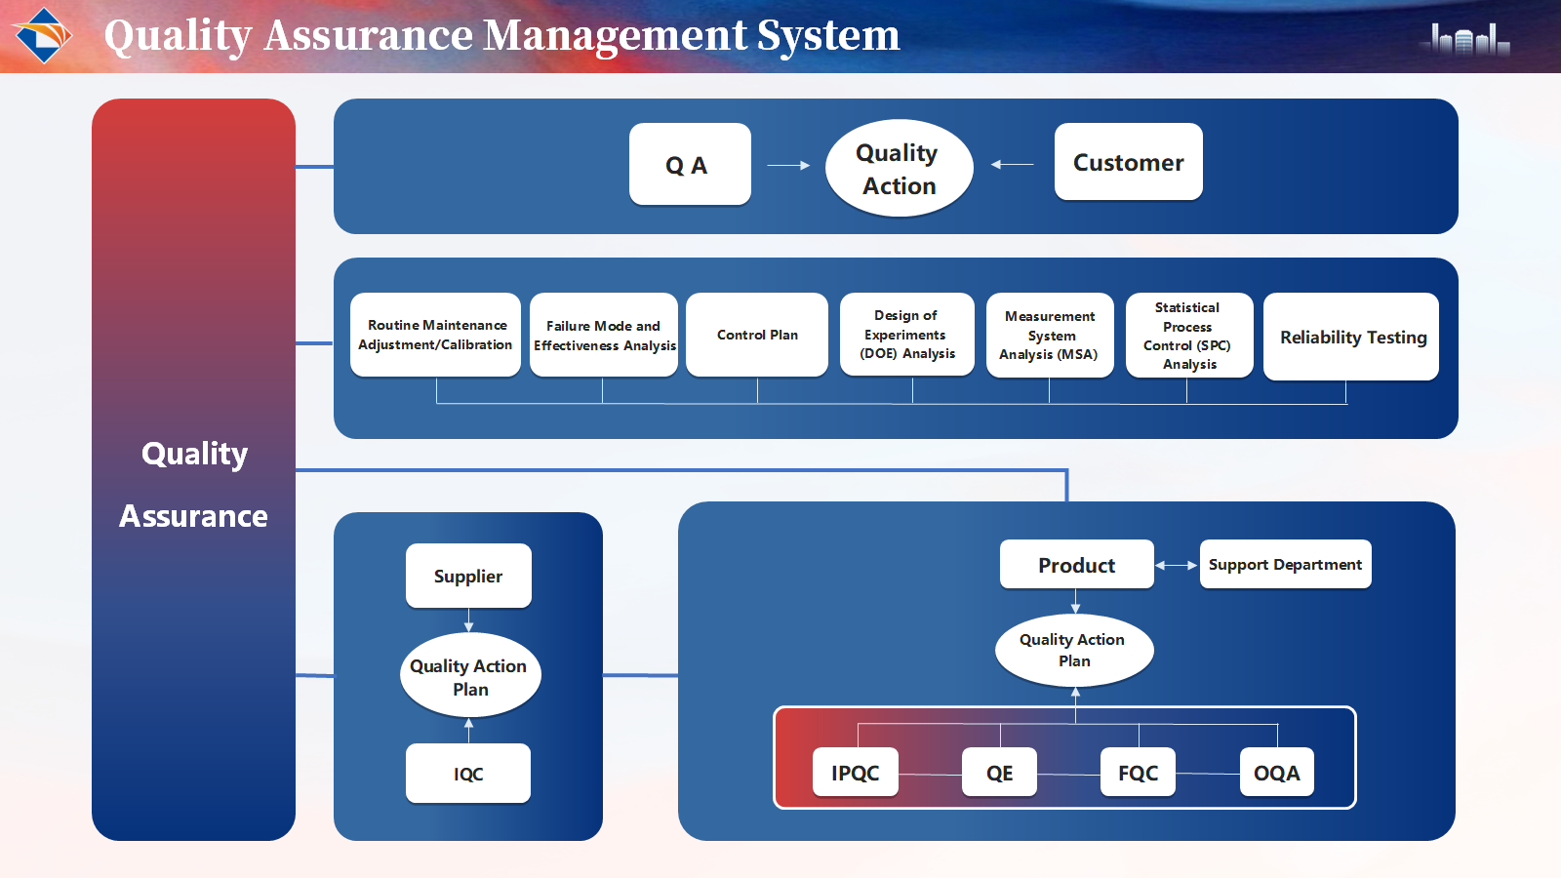Viewport: 1561px width, 878px height.
Task: Select the FQC box
Action: (x=1138, y=773)
